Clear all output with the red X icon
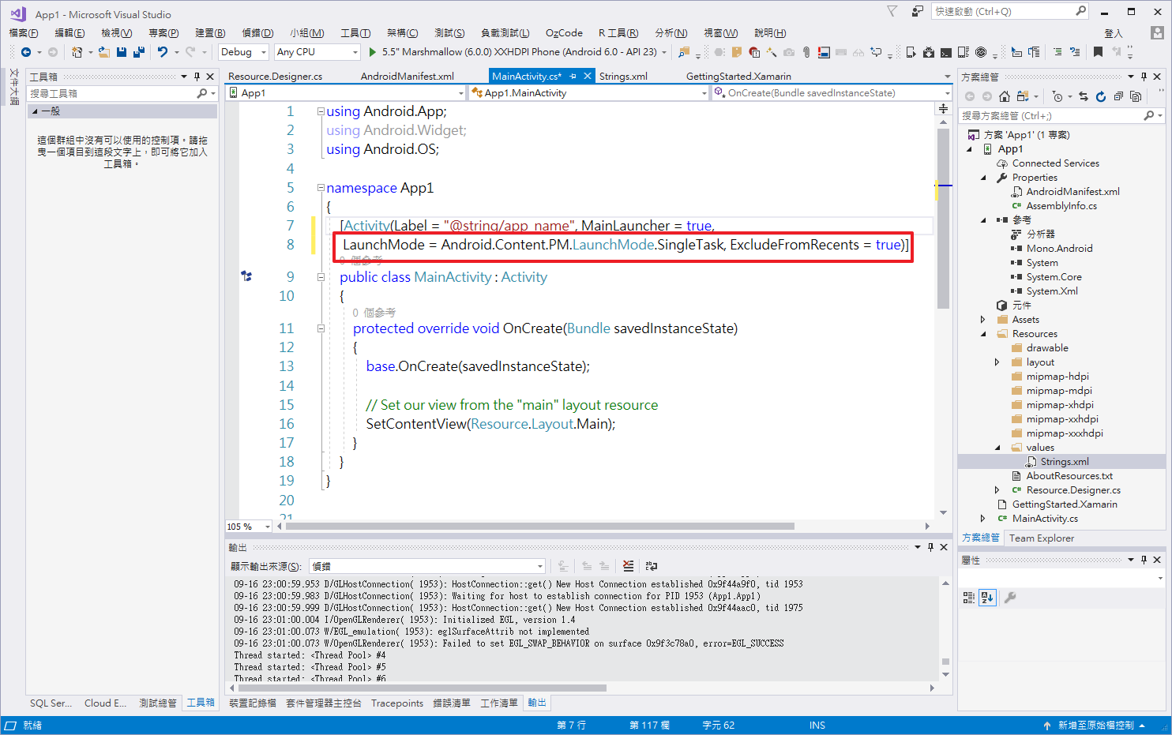The height and width of the screenshot is (735, 1172). pos(628,566)
